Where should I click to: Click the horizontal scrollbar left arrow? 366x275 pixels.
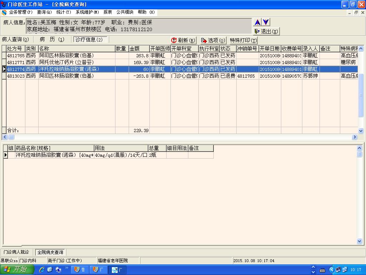(x=5, y=137)
